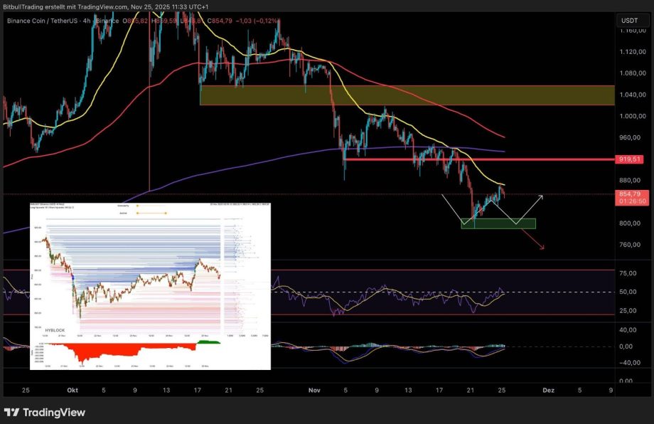This screenshot has height=424, width=654.
Task: Select the green support zone rectangle
Action: (498, 223)
